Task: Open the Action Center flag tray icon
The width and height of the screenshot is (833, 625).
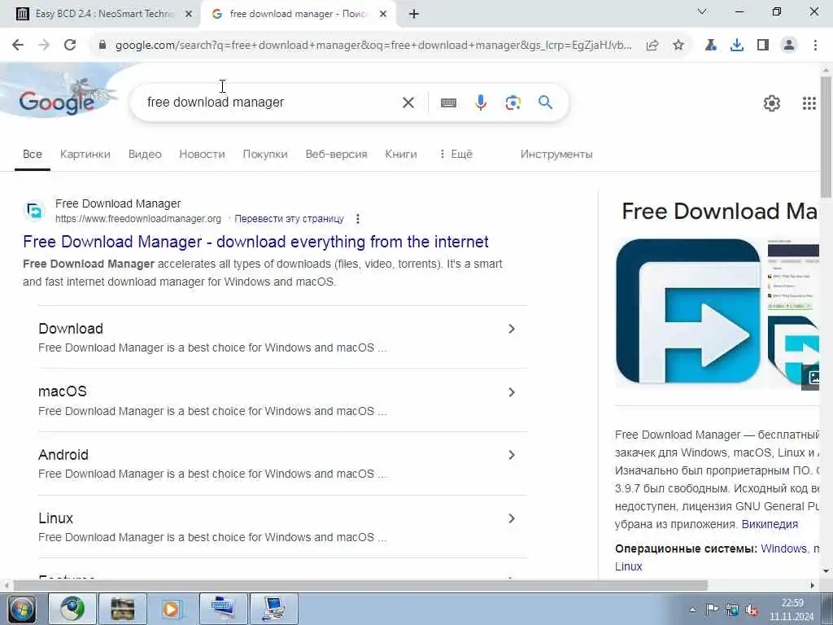Action: tap(712, 610)
